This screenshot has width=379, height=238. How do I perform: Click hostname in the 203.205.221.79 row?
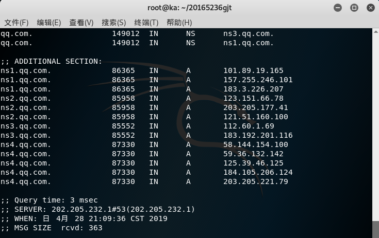(x=26, y=181)
